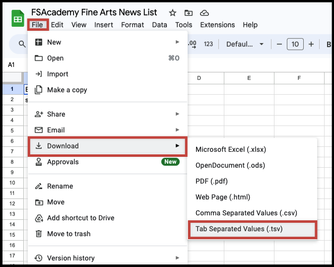Choose Move to trash

click(108, 234)
